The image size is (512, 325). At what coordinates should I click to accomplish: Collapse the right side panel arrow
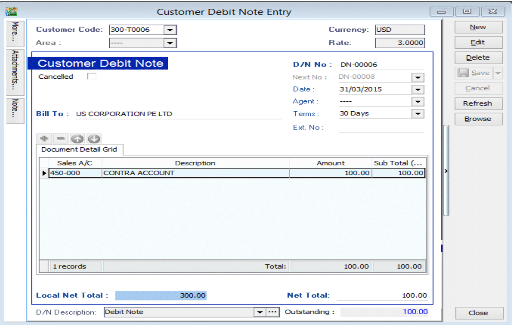pyautogui.click(x=446, y=171)
